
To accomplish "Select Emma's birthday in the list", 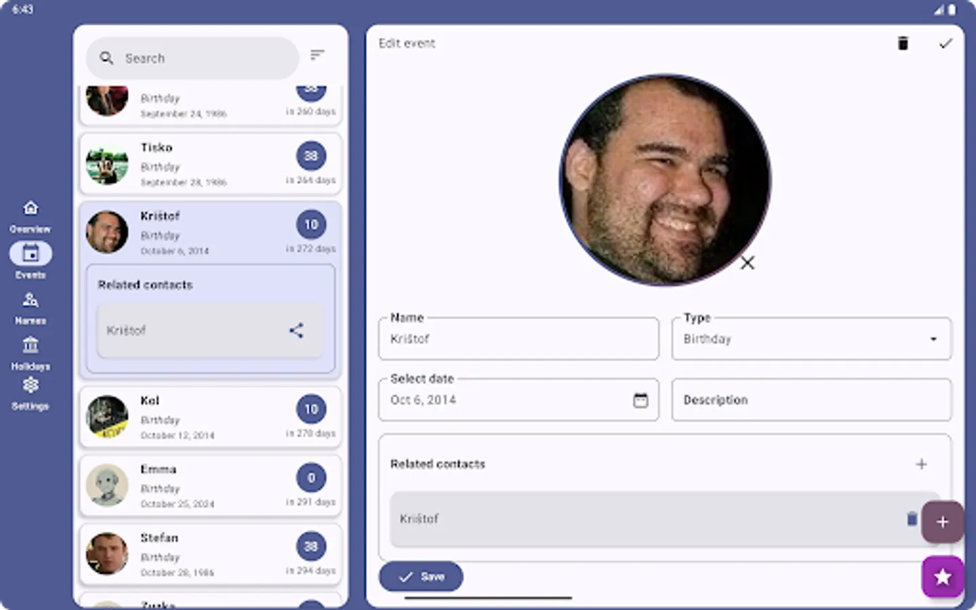I will (210, 485).
